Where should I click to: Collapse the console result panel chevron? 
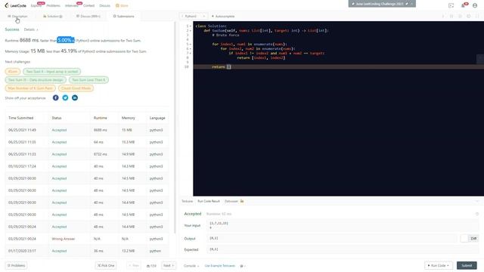tap(477, 201)
